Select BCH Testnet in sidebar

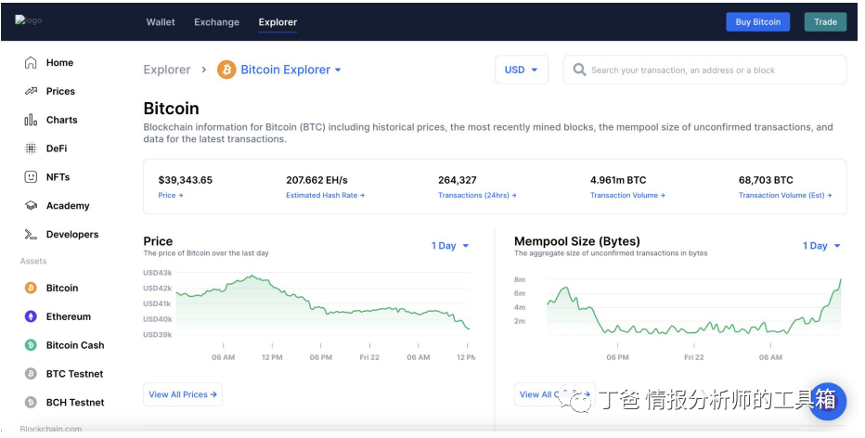point(75,403)
